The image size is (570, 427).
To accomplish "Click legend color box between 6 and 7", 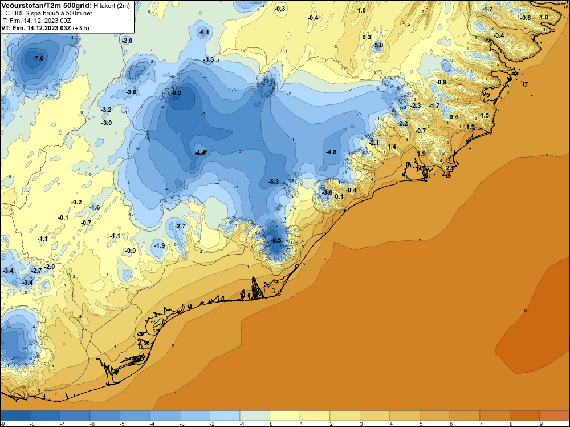I will click(x=465, y=416).
